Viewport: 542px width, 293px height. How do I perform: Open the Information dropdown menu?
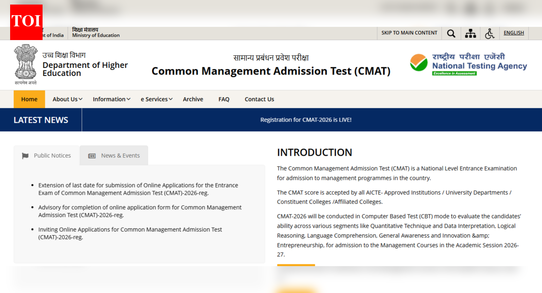click(x=111, y=99)
